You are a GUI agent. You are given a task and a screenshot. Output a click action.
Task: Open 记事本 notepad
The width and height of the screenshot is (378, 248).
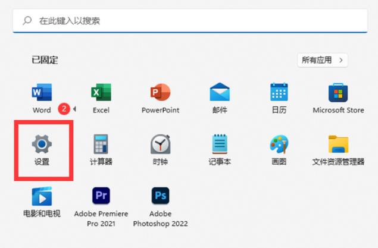tap(220, 150)
